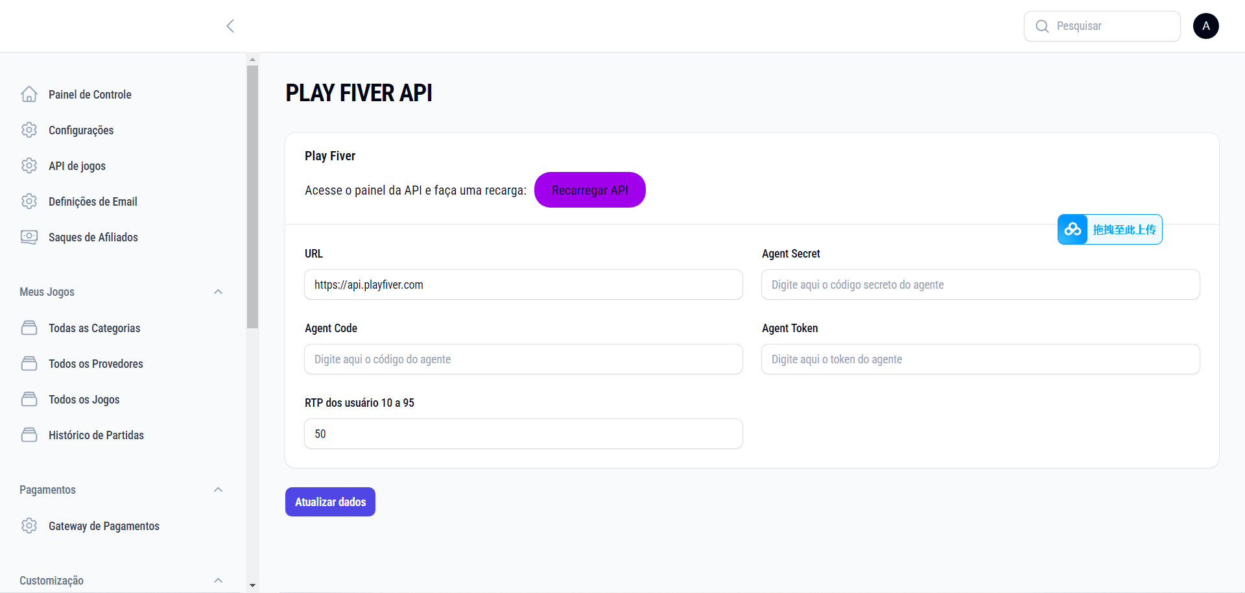The height and width of the screenshot is (593, 1245).
Task: Click the Painel de Controle home icon
Action: 29,95
